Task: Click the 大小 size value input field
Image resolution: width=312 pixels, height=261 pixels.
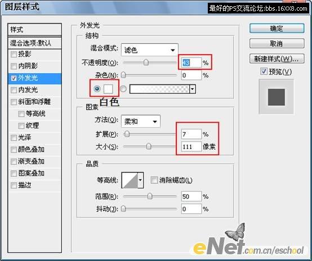Action: 191,147
